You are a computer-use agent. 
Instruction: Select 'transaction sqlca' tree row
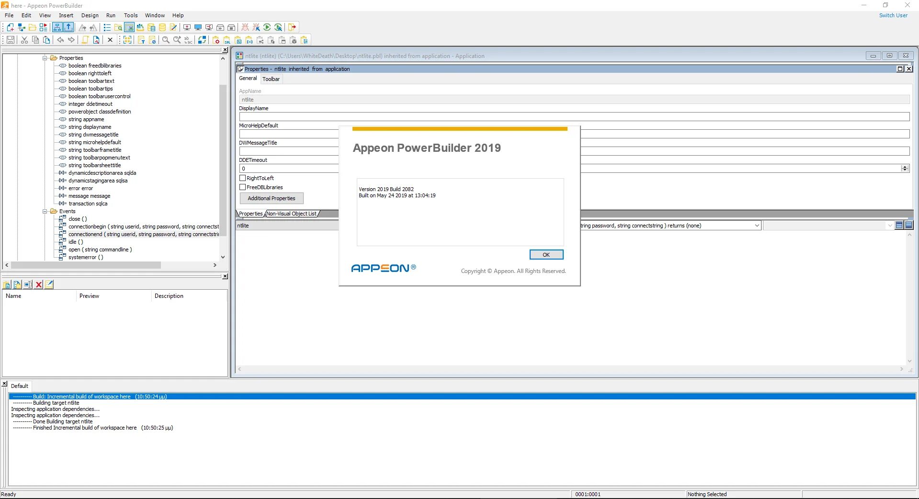click(88, 204)
